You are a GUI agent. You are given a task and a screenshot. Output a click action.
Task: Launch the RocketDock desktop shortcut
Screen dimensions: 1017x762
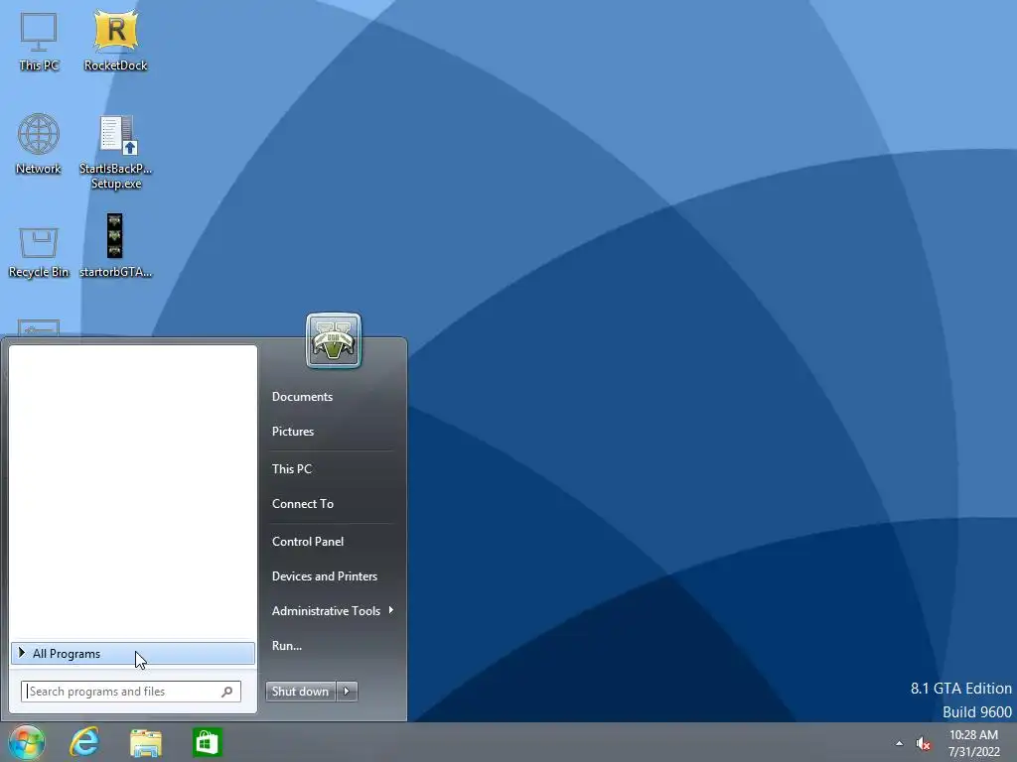pyautogui.click(x=115, y=42)
